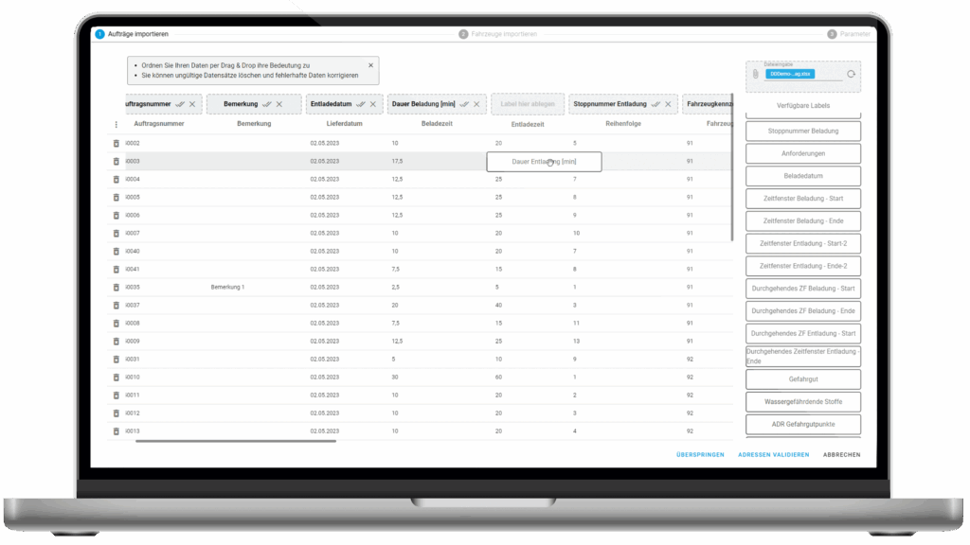The height and width of the screenshot is (545, 970).
Task: Remove the Bemerkung column label with X
Action: 279,104
